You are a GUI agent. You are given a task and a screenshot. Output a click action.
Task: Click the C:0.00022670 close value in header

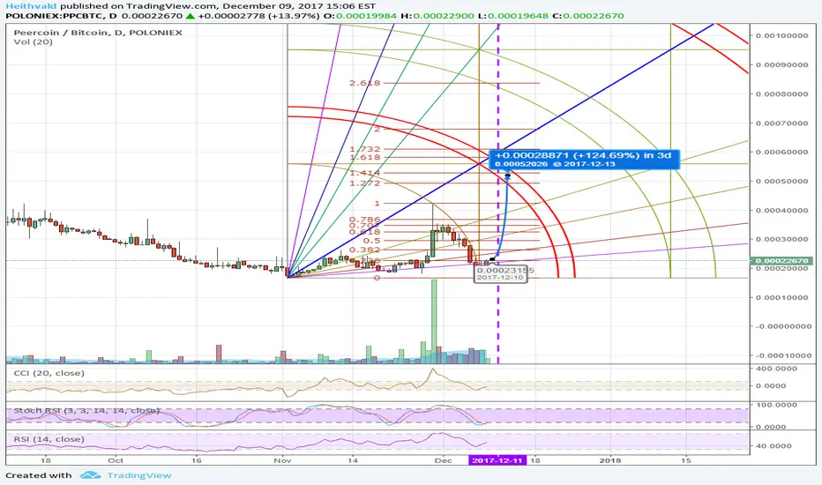click(x=587, y=16)
